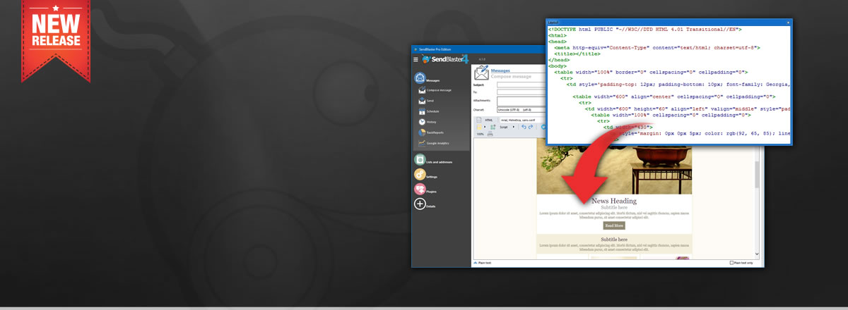Switch to the HTML tab
This screenshot has width=848, height=310.
tap(489, 120)
